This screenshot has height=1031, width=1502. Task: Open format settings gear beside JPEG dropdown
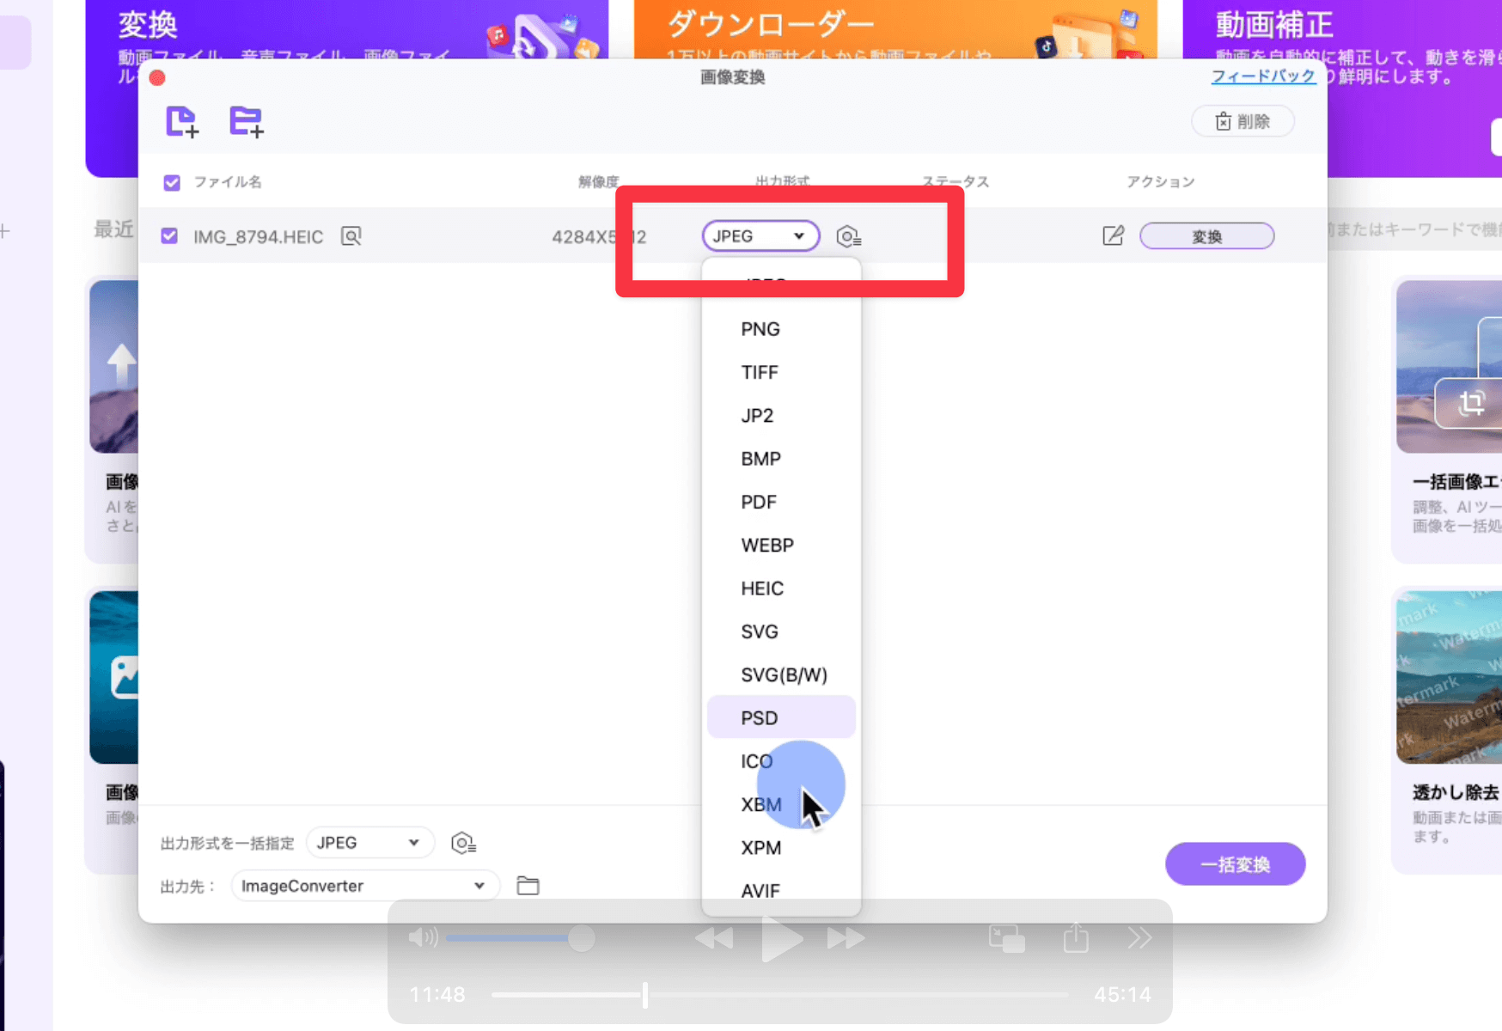[x=849, y=235]
